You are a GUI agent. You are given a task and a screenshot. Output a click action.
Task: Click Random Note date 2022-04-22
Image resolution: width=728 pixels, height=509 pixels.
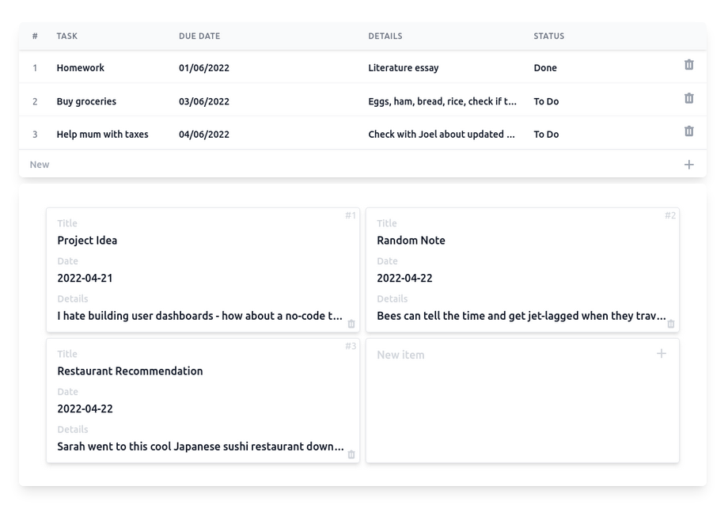(404, 278)
